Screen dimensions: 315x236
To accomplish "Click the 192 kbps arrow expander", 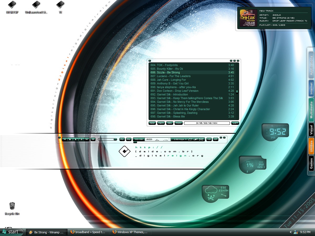I will [x=186, y=139].
